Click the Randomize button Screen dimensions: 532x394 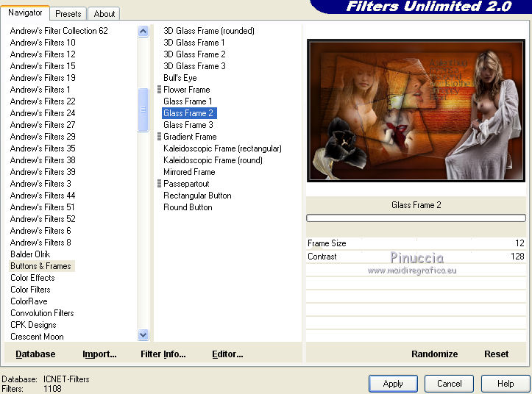435,354
